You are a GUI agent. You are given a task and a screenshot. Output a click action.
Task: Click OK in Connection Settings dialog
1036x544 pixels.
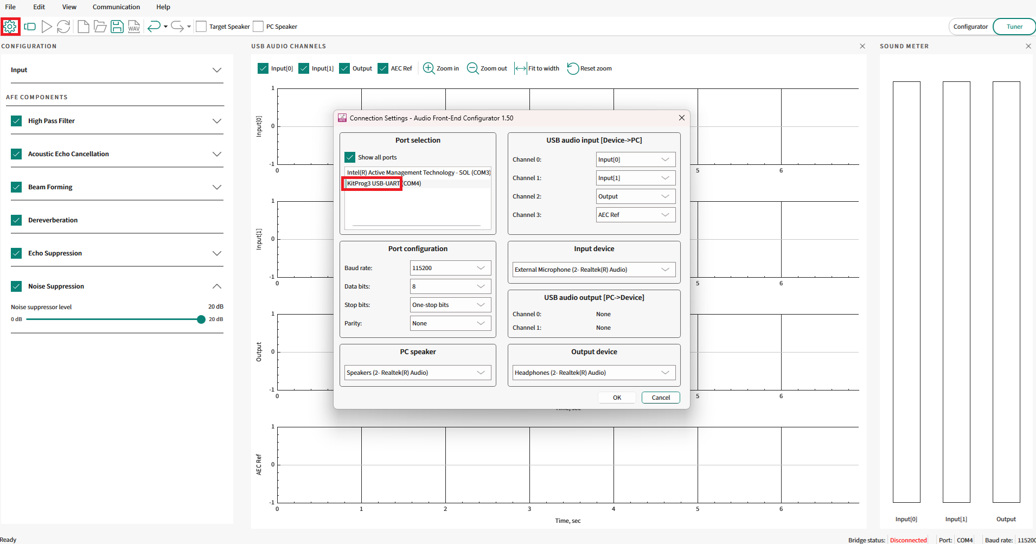click(x=617, y=398)
